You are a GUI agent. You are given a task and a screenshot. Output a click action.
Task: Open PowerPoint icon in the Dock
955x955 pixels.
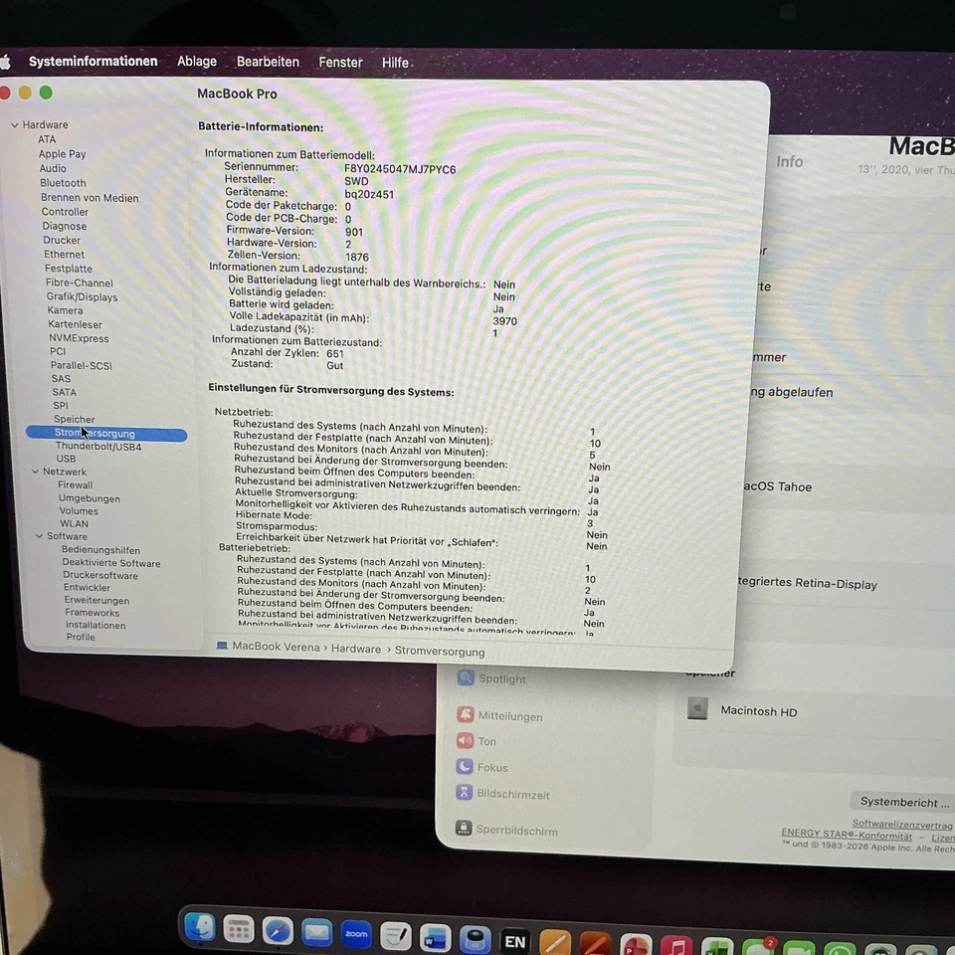coord(636,944)
